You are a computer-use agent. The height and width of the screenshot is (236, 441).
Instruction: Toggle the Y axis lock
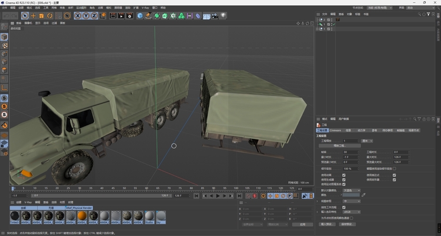coord(86,16)
